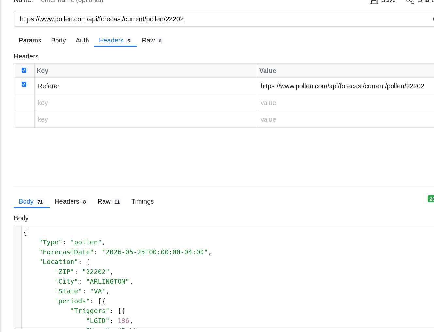Click the "ARLINGTON" city value
Viewport: 434px width, 332px height.
(x=108, y=281)
